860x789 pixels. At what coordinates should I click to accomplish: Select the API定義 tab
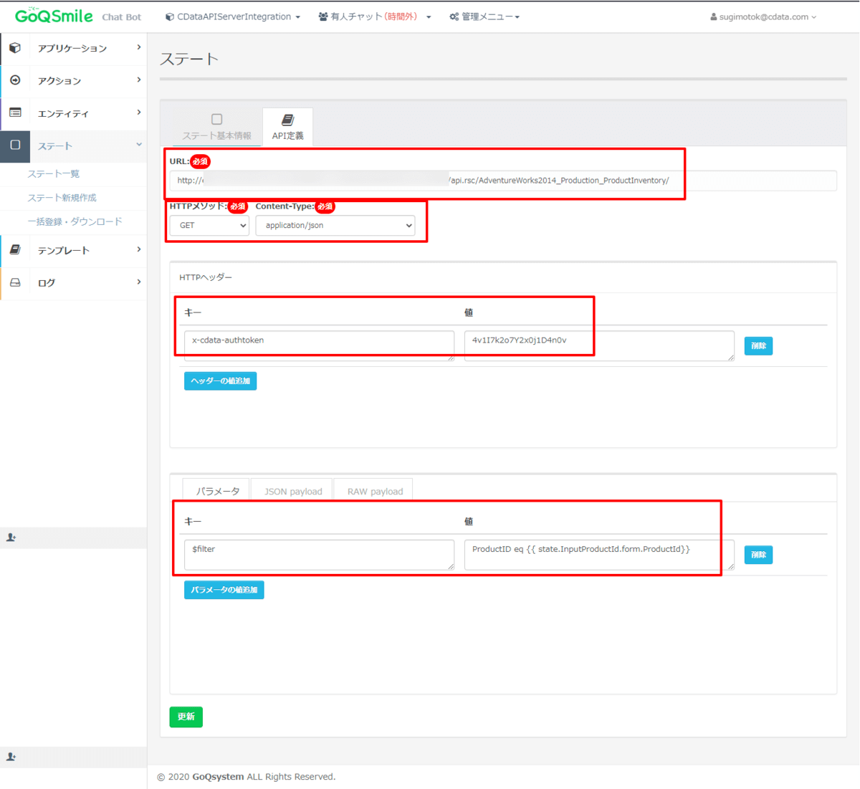tap(287, 127)
